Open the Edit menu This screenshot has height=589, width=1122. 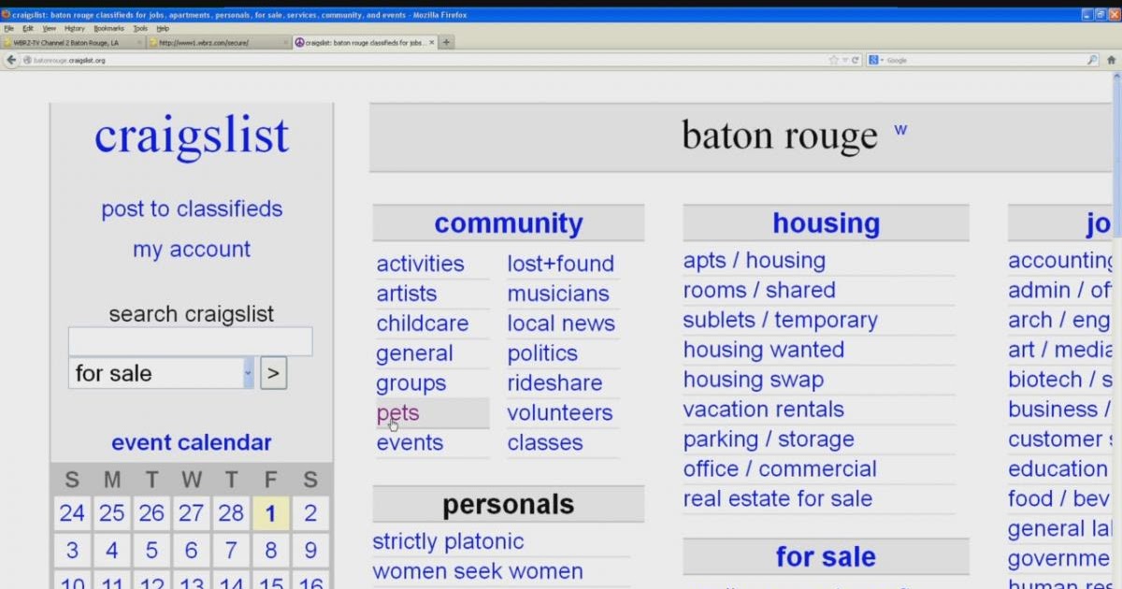tap(28, 29)
